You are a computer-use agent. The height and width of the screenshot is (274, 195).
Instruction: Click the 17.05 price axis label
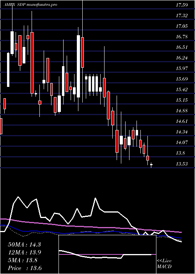(182, 26)
